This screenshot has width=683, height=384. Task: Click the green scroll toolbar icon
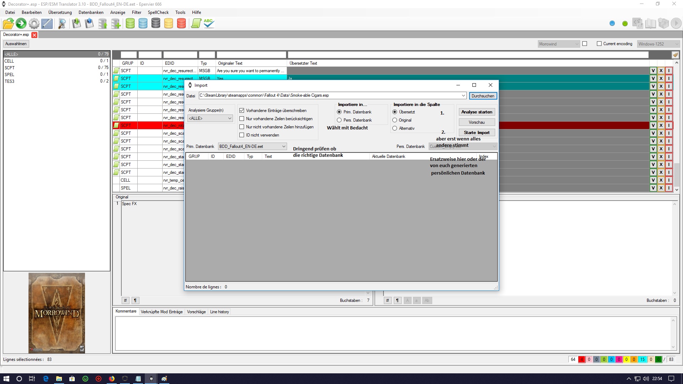[196, 23]
